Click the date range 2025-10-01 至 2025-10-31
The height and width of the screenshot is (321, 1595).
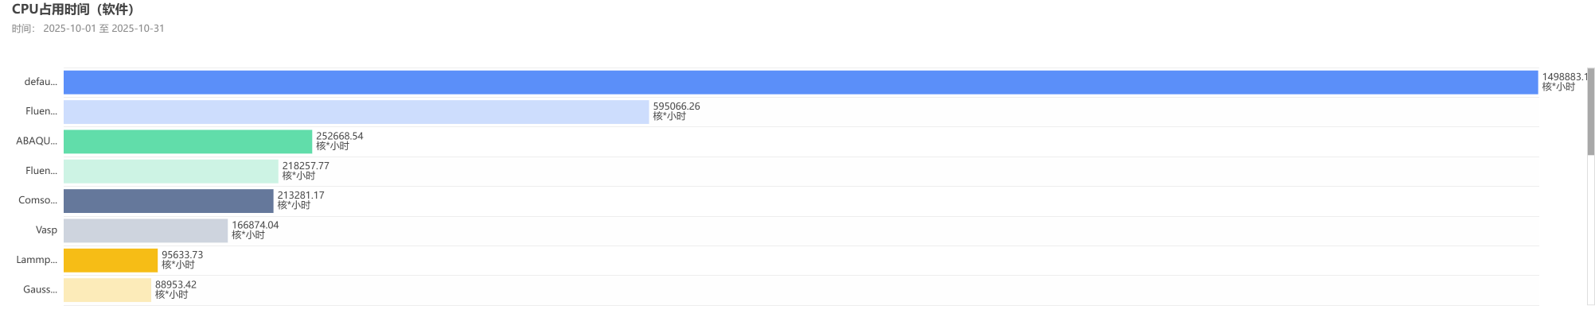(x=103, y=29)
